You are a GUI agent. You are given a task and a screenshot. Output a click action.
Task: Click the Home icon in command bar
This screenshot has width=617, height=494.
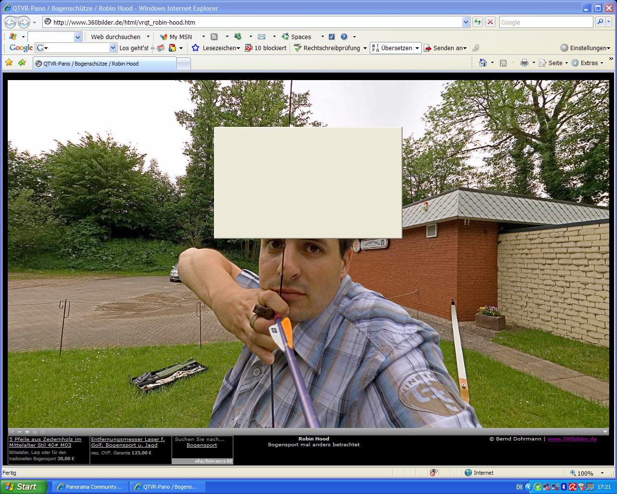pos(483,63)
